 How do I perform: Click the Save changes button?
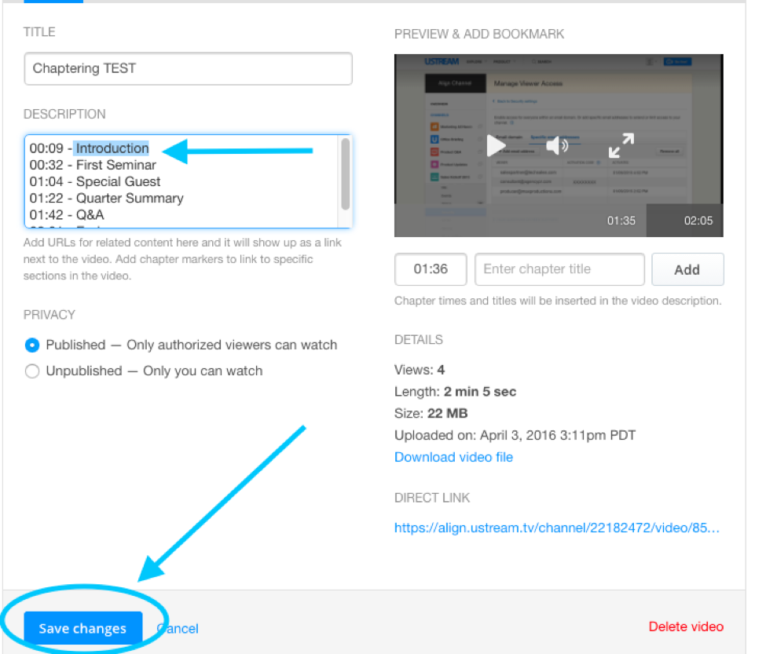[83, 628]
